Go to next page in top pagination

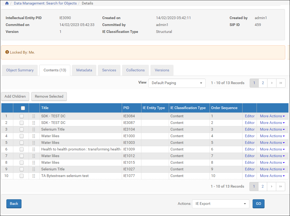tap(272, 83)
